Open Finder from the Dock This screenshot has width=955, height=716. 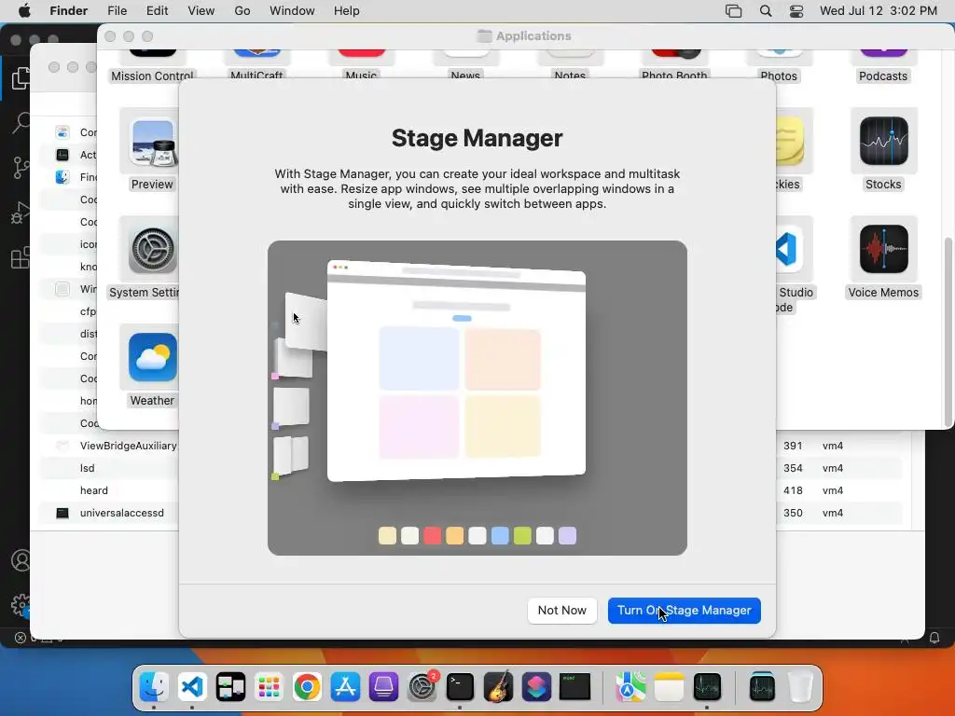tap(154, 687)
